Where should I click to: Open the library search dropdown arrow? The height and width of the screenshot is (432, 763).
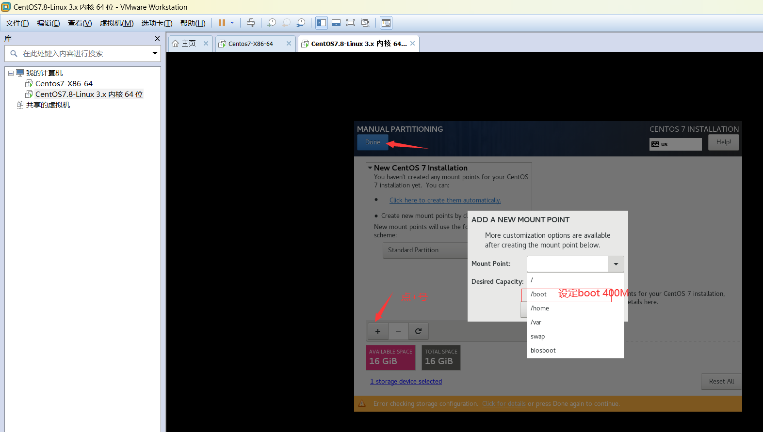155,53
